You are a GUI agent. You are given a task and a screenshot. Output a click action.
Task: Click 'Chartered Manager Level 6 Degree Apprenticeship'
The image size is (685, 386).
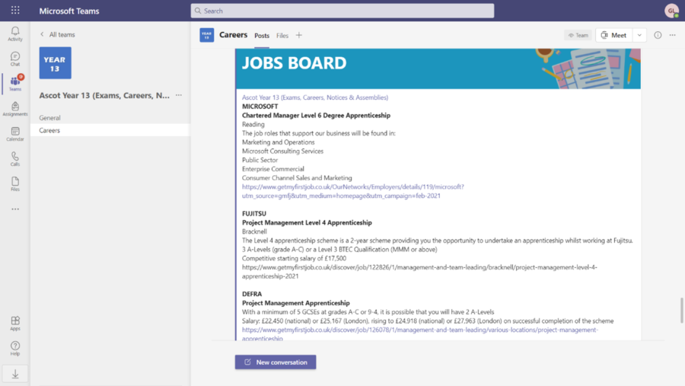click(x=317, y=116)
